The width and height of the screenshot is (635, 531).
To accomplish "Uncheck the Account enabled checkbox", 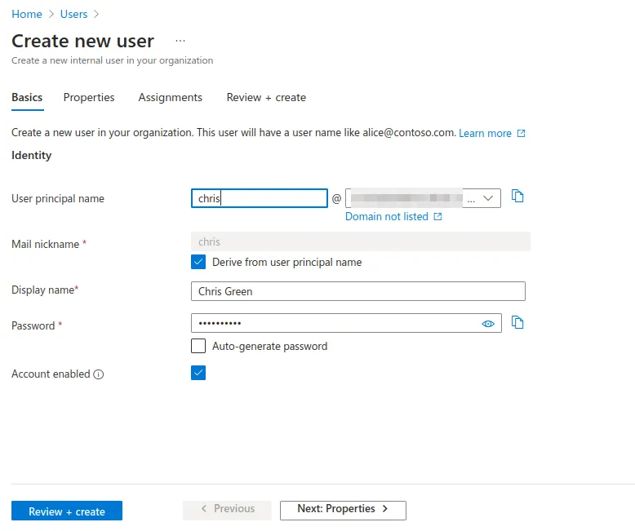I will [198, 373].
